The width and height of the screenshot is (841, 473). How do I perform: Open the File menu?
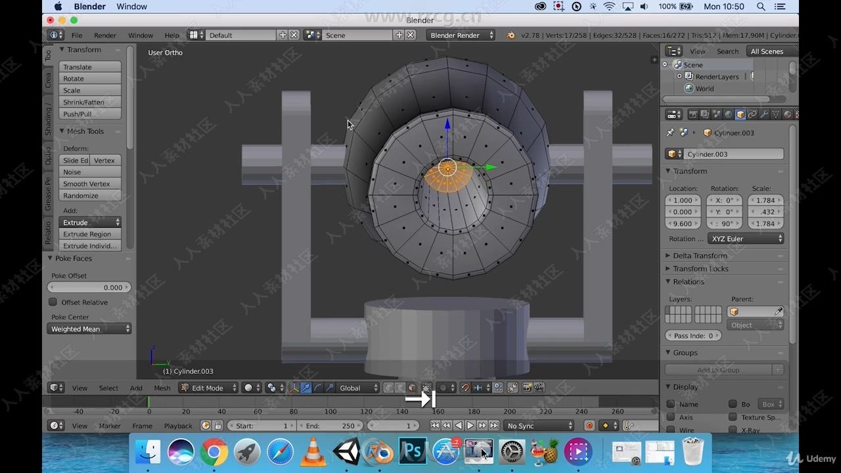coord(77,35)
